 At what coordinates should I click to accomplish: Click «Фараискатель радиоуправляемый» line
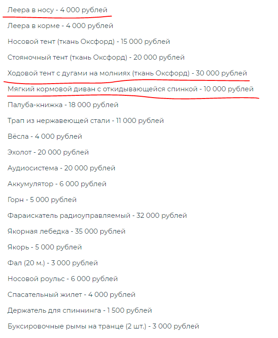point(97,216)
